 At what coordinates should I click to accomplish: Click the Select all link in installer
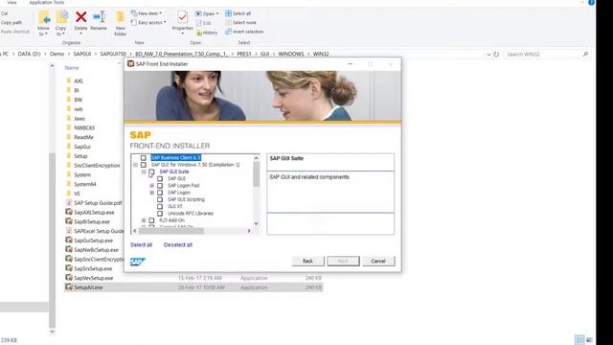(x=141, y=245)
